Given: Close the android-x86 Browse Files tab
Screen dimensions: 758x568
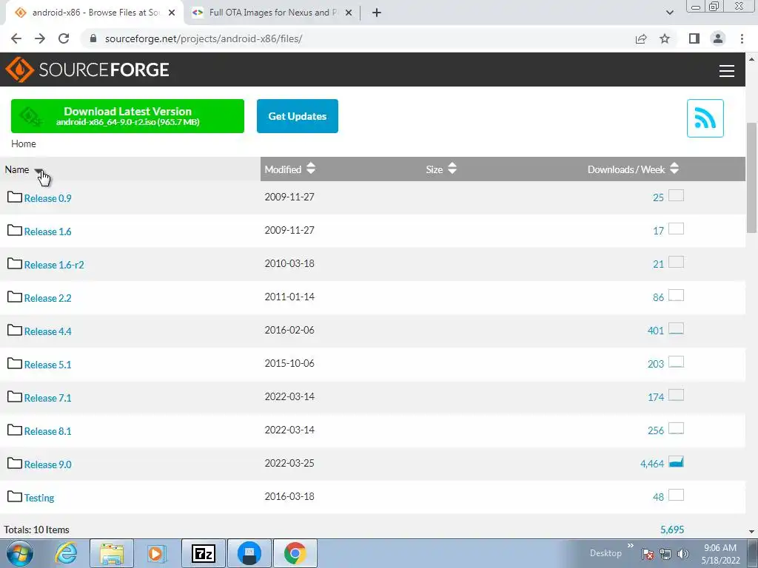Looking at the screenshot, I should coord(172,13).
